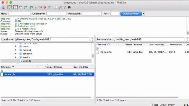Click the 'Queue: empty' status text
Viewport: 189px width, 106px height.
point(167,105)
